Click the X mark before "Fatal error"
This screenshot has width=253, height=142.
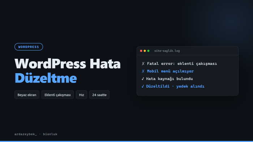pos(143,64)
